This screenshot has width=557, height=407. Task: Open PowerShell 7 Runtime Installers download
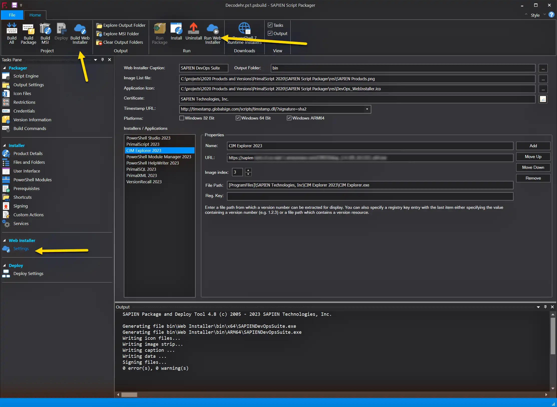point(244,33)
